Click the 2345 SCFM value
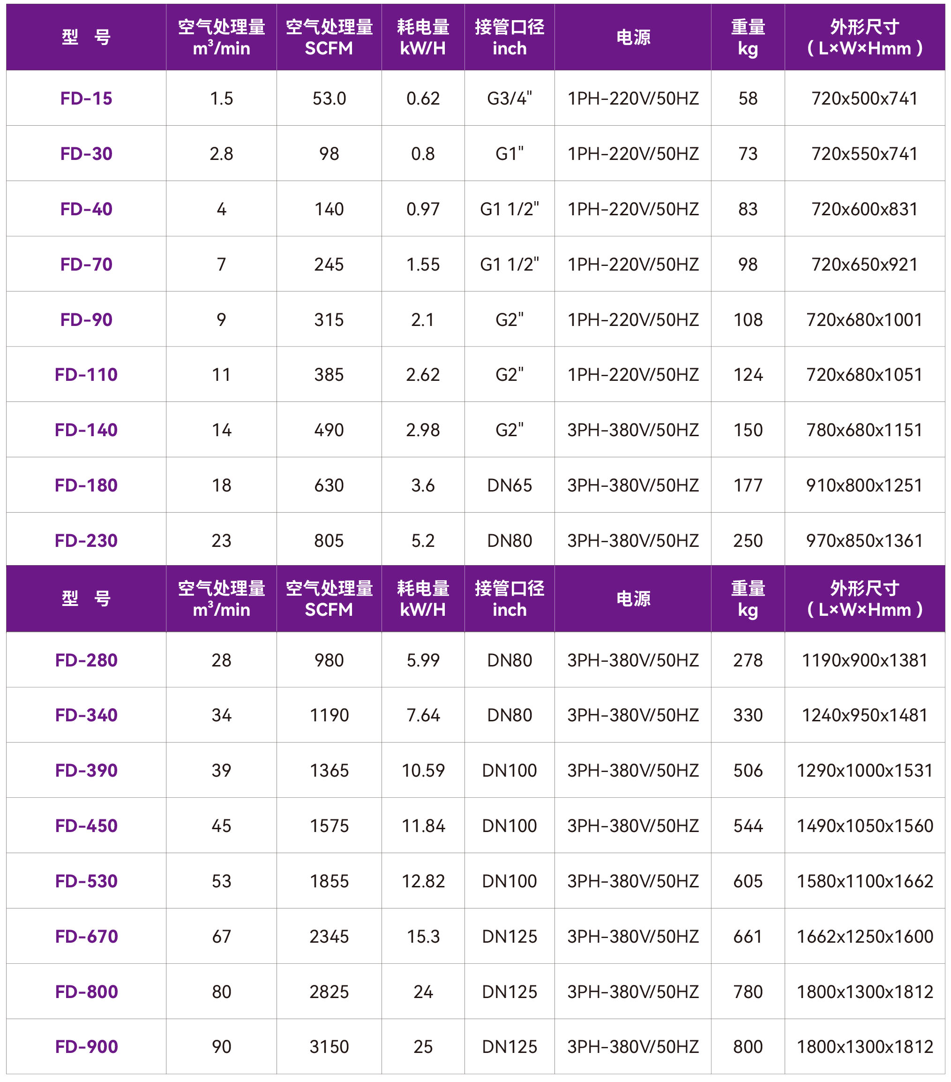 click(329, 936)
